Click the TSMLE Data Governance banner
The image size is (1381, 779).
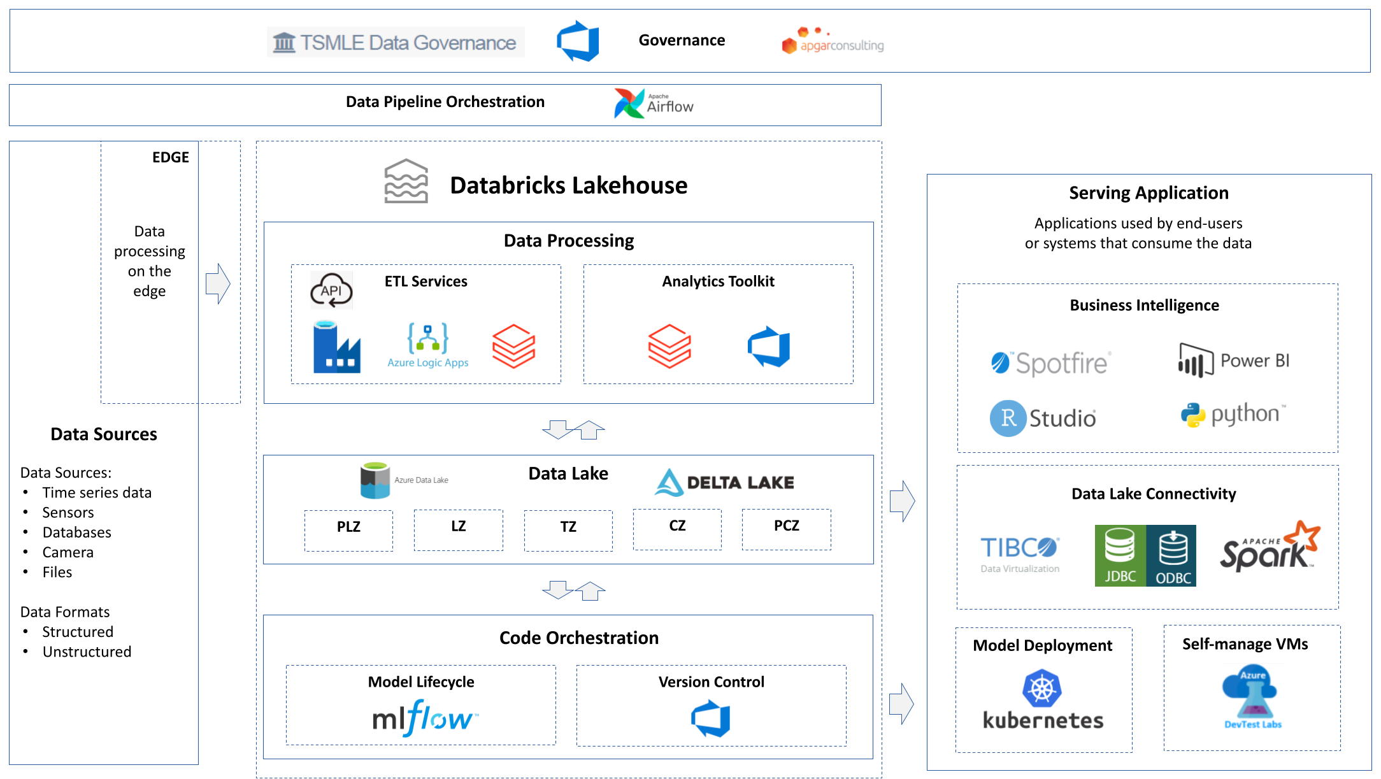click(396, 42)
